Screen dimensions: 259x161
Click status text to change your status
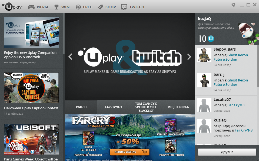point(216,26)
